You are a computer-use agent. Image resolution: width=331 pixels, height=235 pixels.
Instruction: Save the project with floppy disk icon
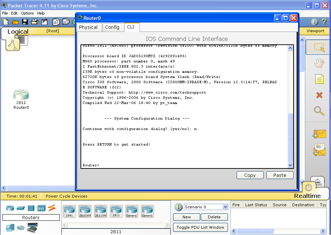25,22
